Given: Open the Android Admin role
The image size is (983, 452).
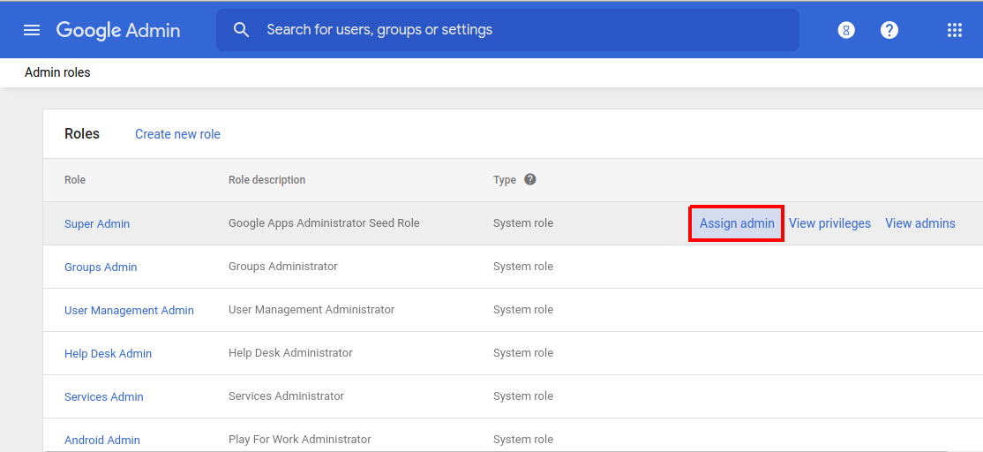Looking at the screenshot, I should point(102,440).
